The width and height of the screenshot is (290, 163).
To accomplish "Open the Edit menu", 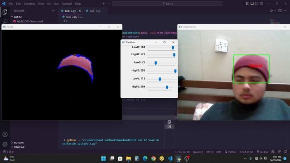I will (18, 4).
